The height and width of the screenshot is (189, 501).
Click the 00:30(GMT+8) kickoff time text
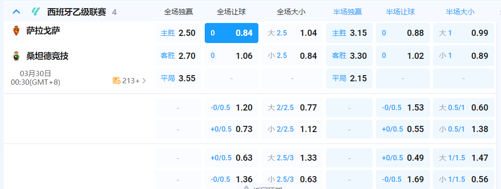tap(35, 82)
